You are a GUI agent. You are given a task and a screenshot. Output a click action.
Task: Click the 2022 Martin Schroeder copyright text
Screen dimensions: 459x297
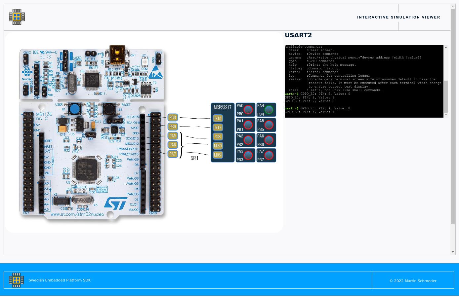(x=413, y=281)
